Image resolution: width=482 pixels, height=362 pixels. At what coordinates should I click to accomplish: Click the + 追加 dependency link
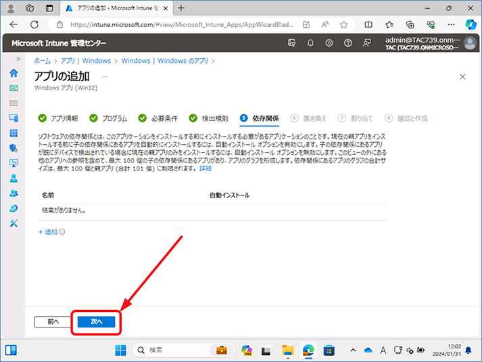pos(48,232)
